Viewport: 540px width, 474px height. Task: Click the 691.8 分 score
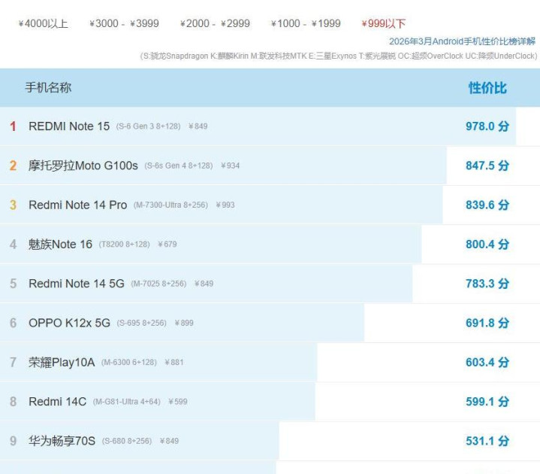click(x=487, y=323)
